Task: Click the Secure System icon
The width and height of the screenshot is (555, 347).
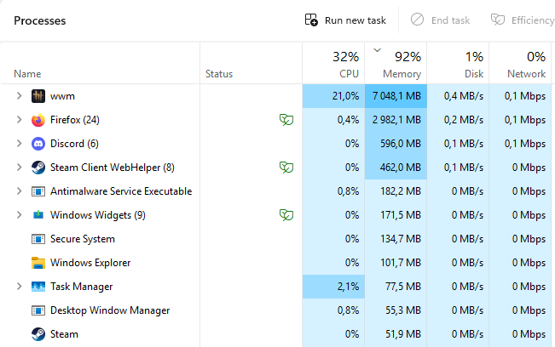Action: point(38,239)
